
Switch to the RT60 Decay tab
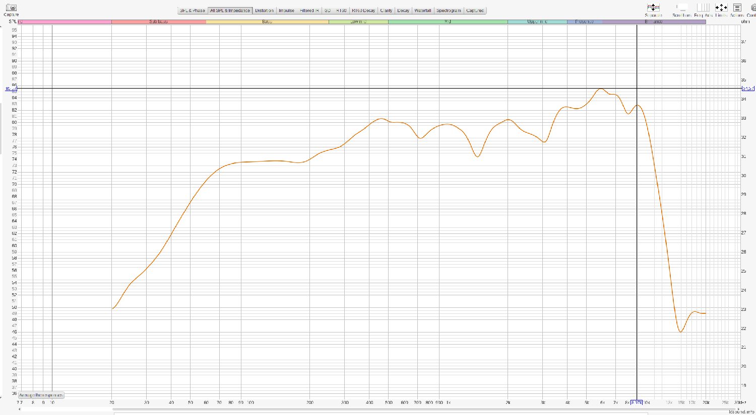click(363, 11)
